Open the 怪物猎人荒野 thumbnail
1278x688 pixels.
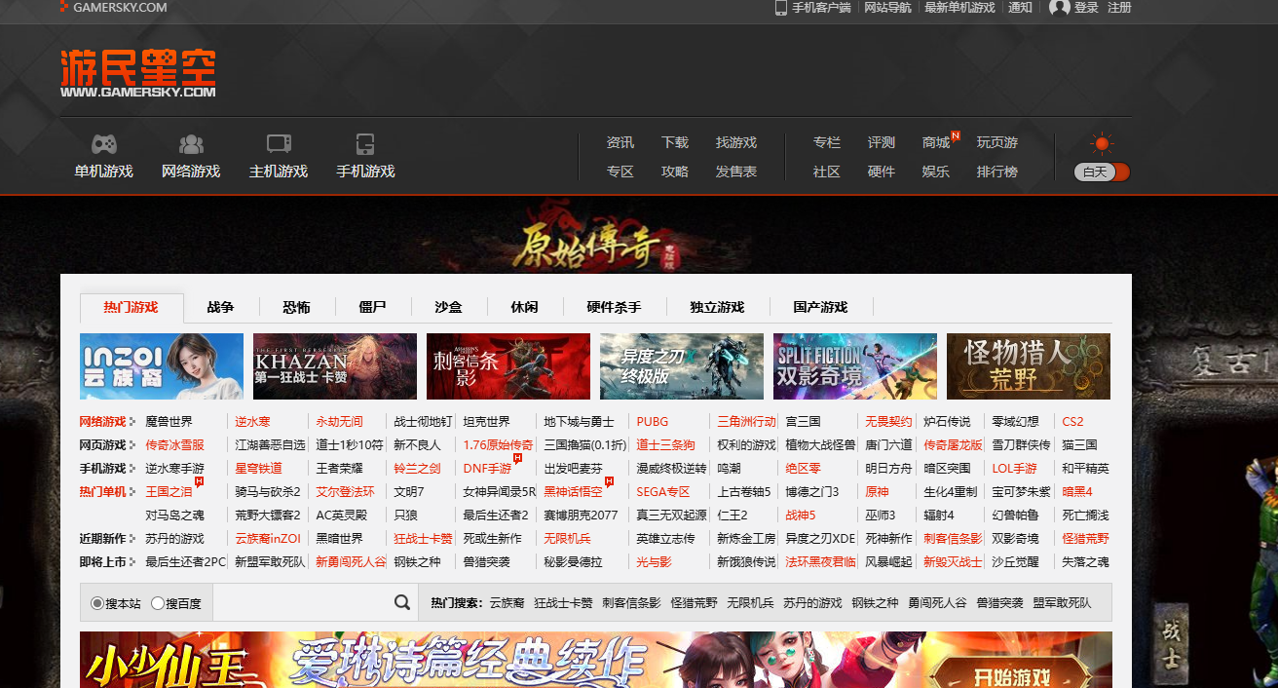1029,366
